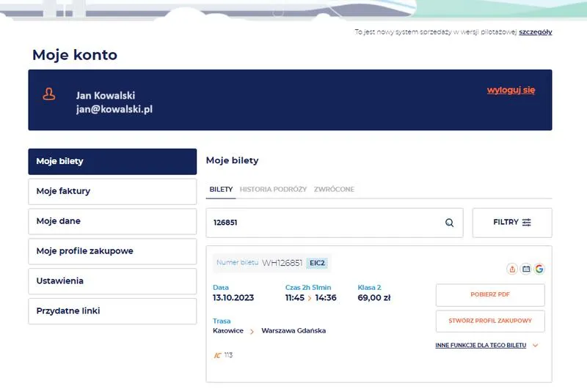Click the EIC2 train badge
The width and height of the screenshot is (587, 391).
317,263
